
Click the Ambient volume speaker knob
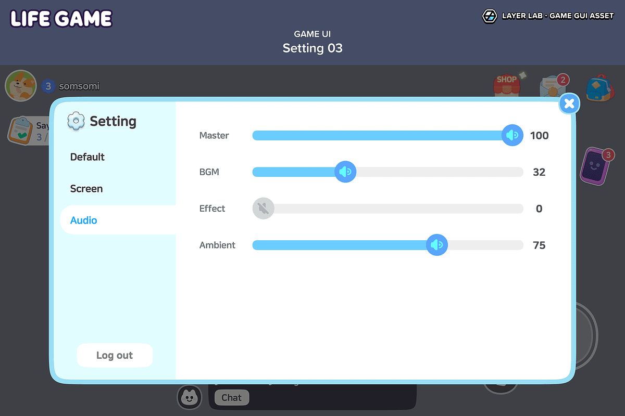pyautogui.click(x=437, y=245)
